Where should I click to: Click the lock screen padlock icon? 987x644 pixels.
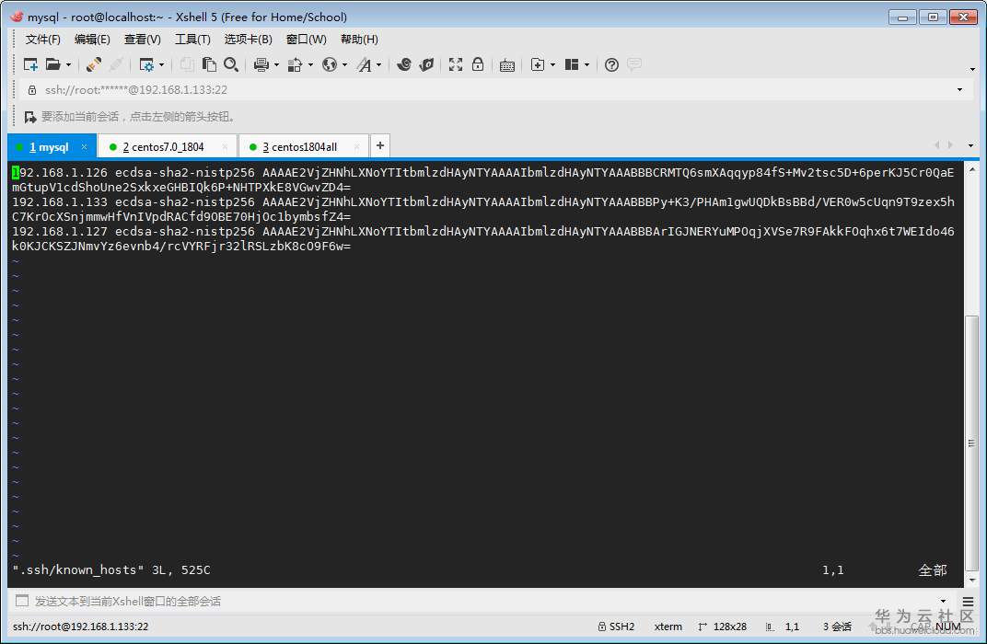(478, 64)
